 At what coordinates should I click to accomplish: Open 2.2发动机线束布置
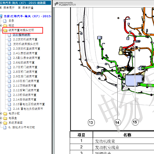25,39
